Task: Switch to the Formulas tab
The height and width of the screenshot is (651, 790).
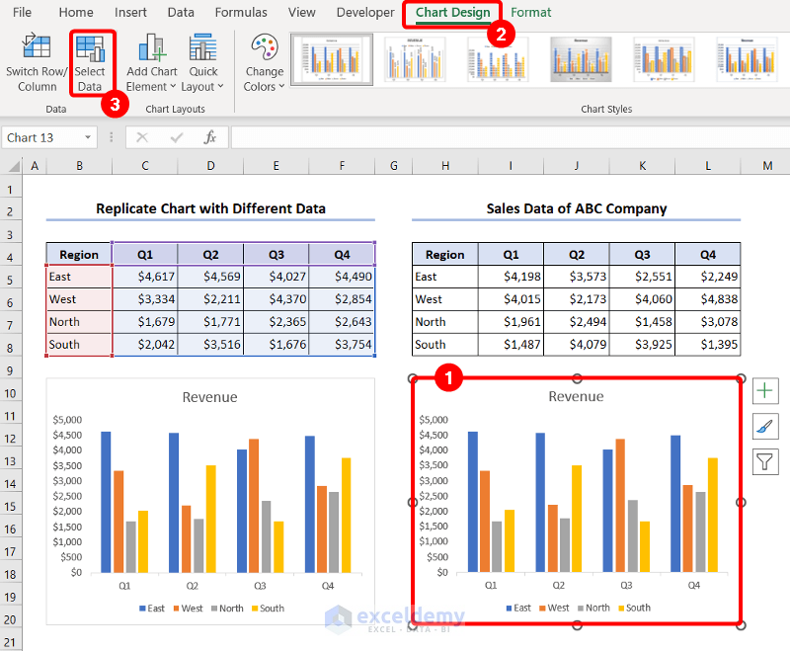Action: pyautogui.click(x=241, y=13)
